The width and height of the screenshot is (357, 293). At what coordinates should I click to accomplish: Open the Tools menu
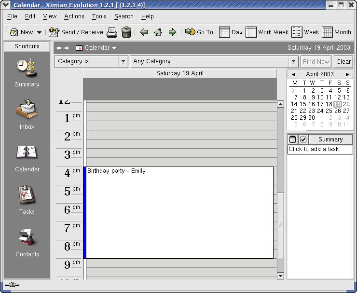click(99, 16)
